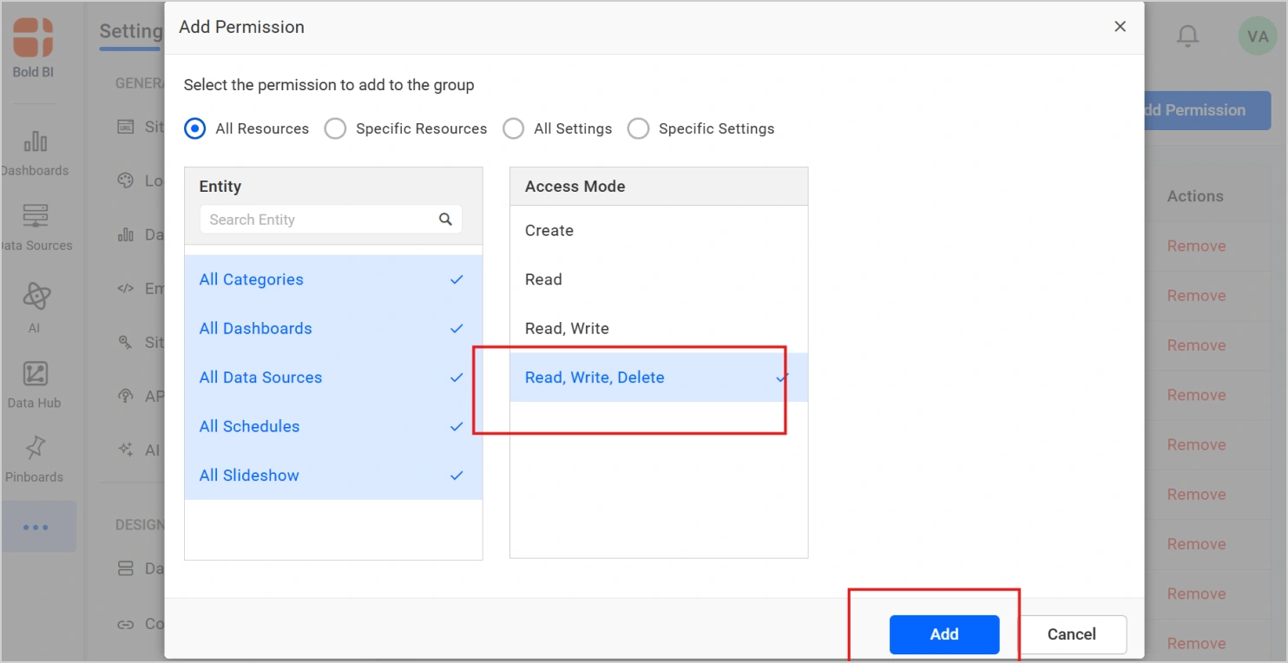Toggle the All Categories entity
This screenshot has width=1288, height=663.
pos(333,279)
